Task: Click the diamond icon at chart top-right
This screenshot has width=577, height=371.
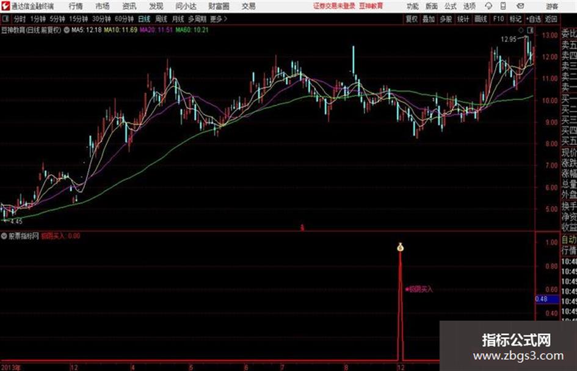Action: (521, 30)
